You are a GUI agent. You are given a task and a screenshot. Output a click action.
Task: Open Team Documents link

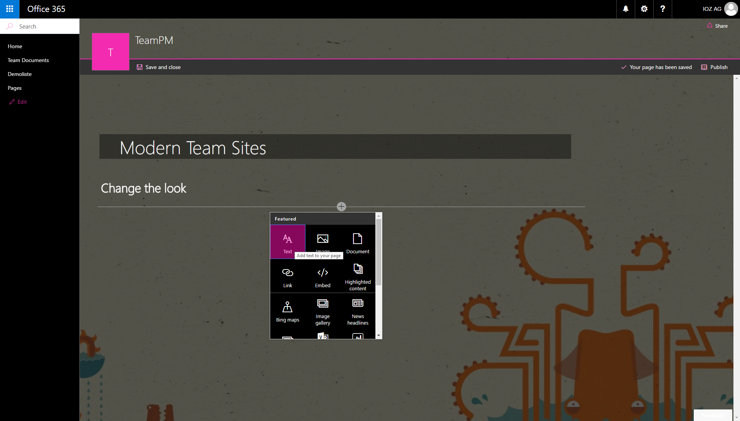coord(28,60)
